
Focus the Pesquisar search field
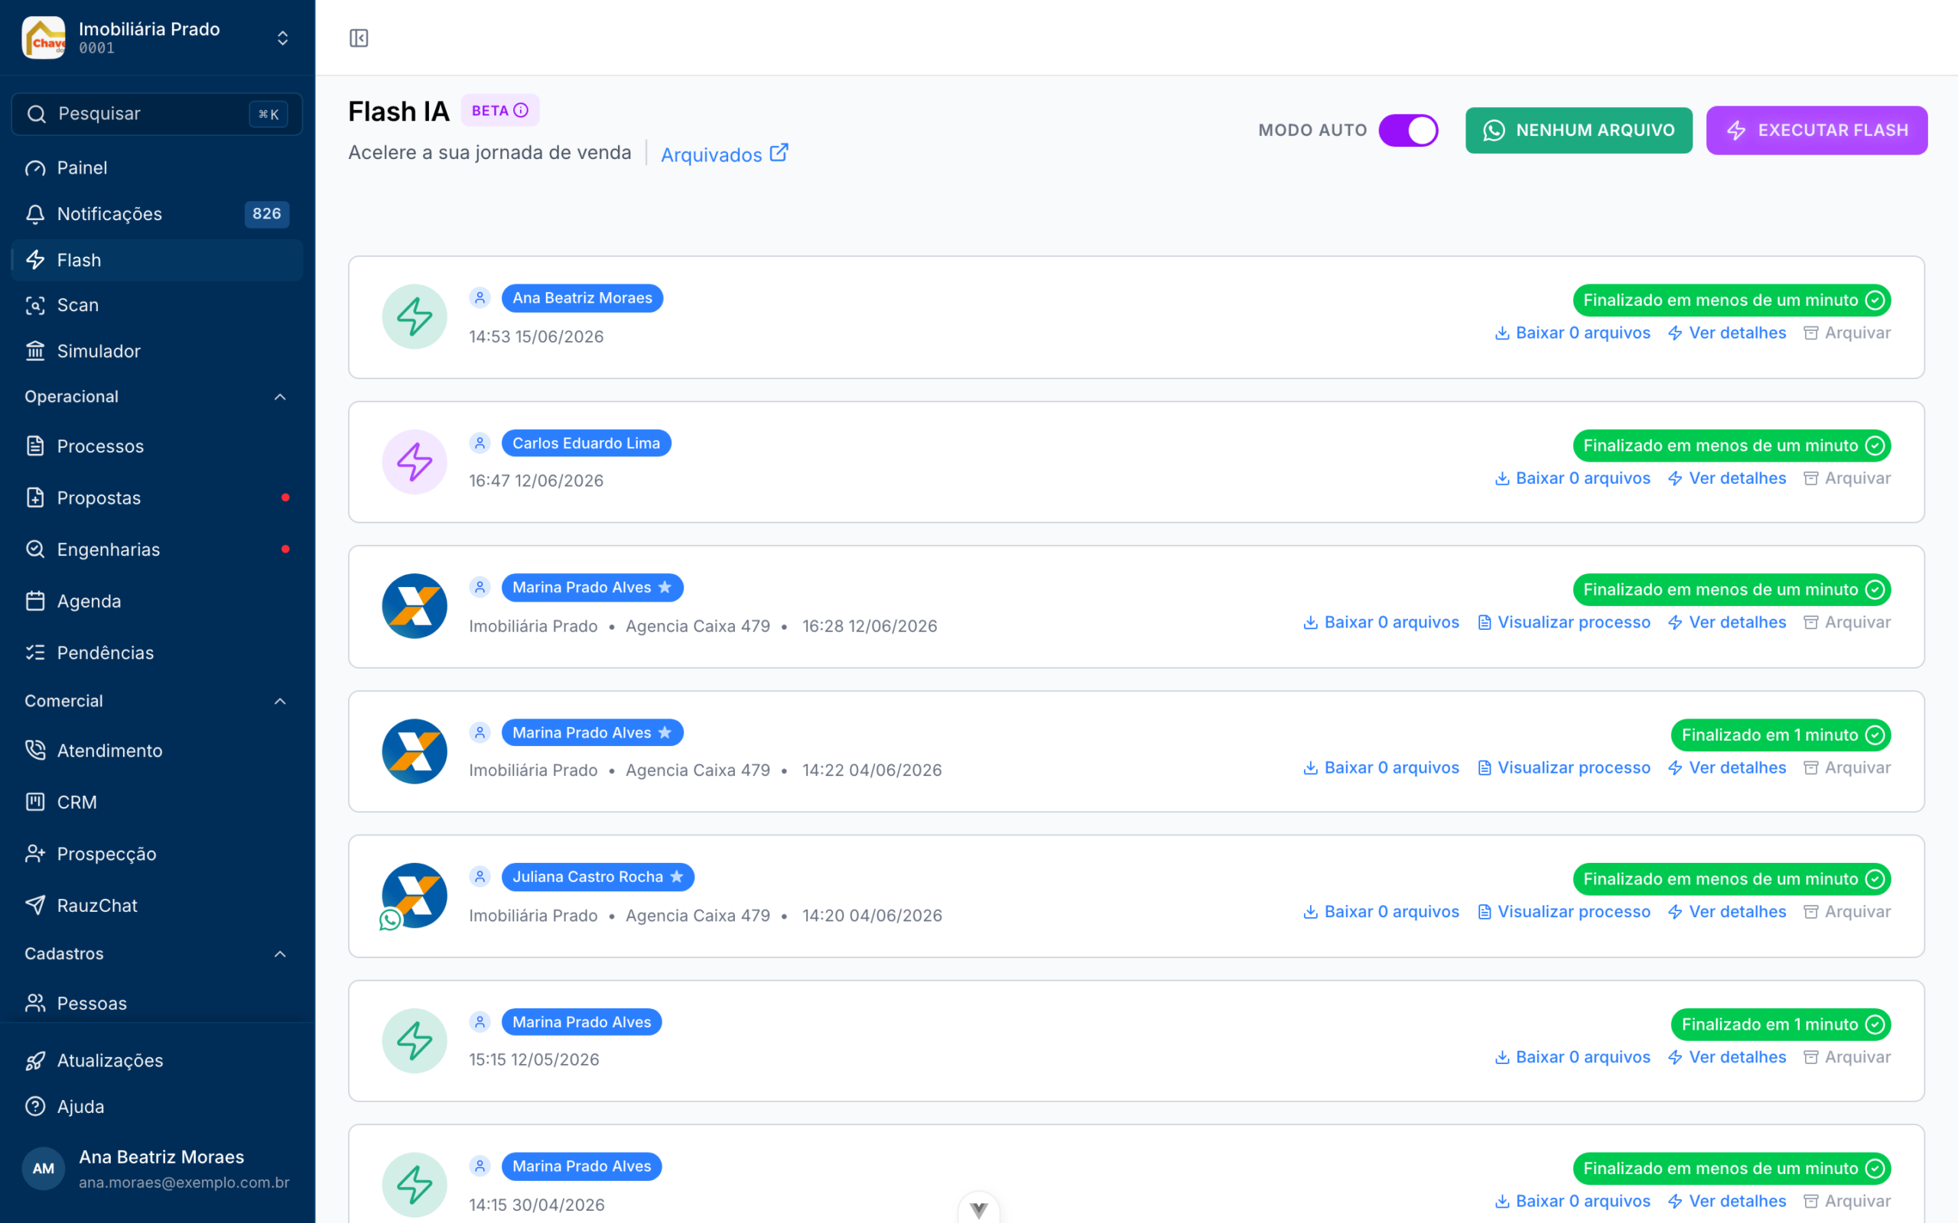[x=157, y=114]
